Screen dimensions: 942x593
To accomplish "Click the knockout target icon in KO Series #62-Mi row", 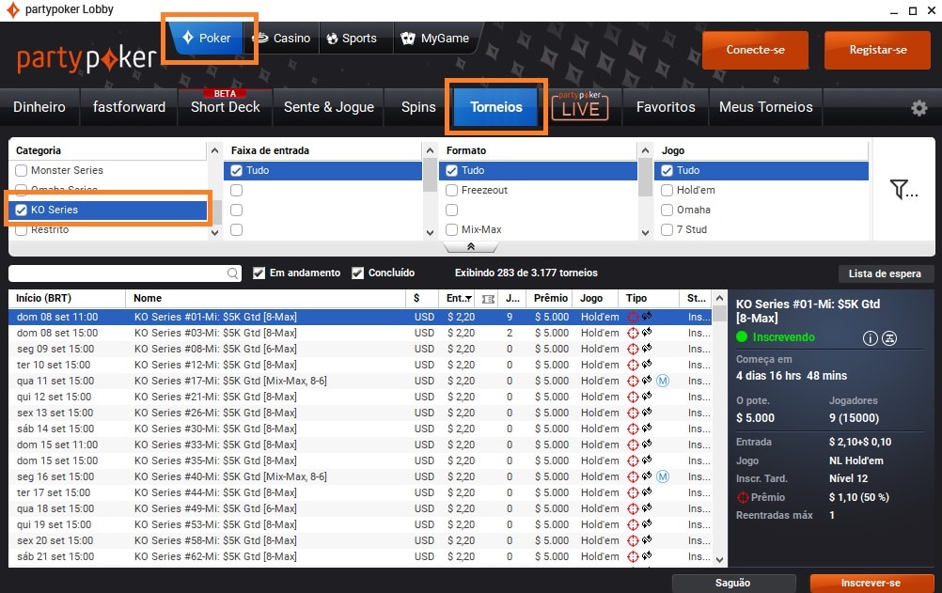I will point(633,556).
